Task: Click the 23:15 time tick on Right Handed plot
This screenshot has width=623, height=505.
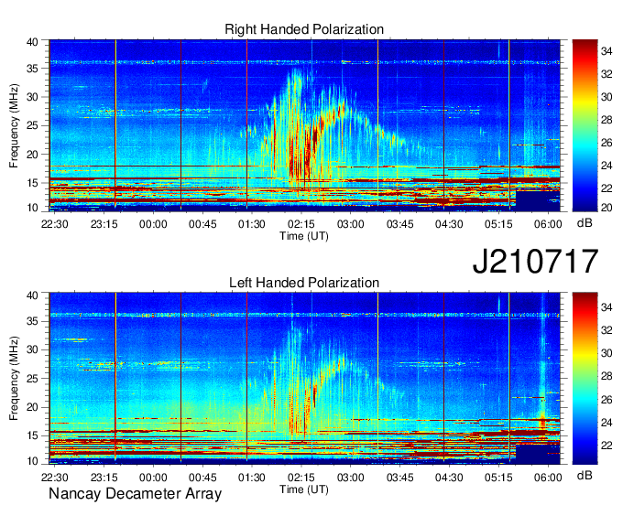Action: [x=104, y=224]
